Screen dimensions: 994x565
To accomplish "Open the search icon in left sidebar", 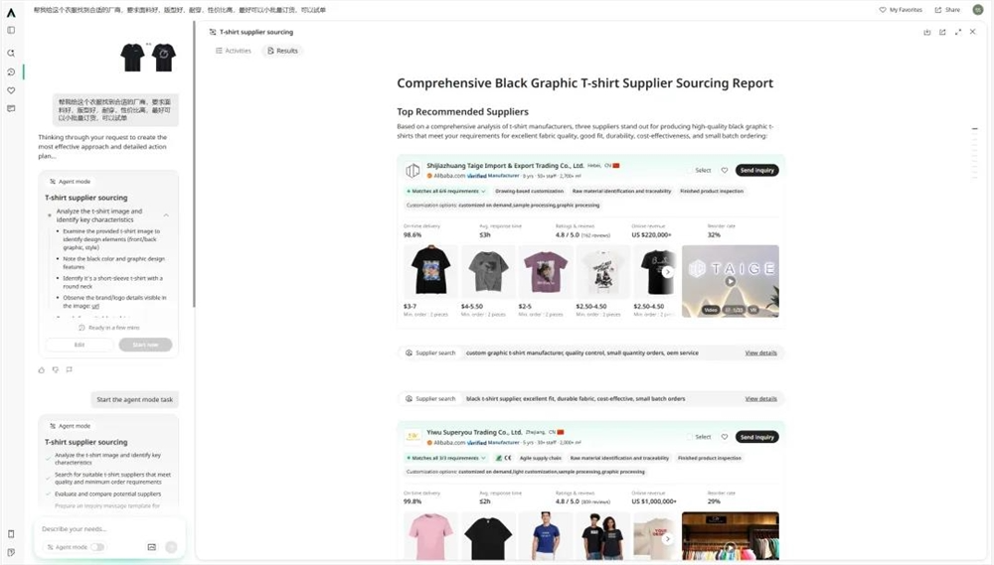I will tap(11, 54).
